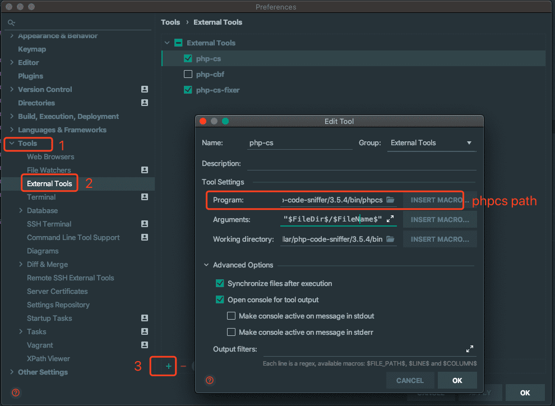This screenshot has height=406, width=555.
Task: Open help from Edit Tool dialog question icon
Action: click(x=210, y=380)
